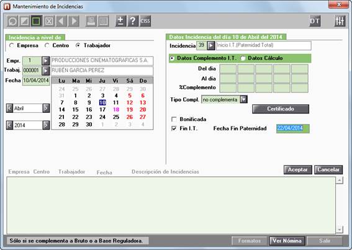Select the Empresa radio button
Screen dimensions: 352x250
tap(11, 45)
